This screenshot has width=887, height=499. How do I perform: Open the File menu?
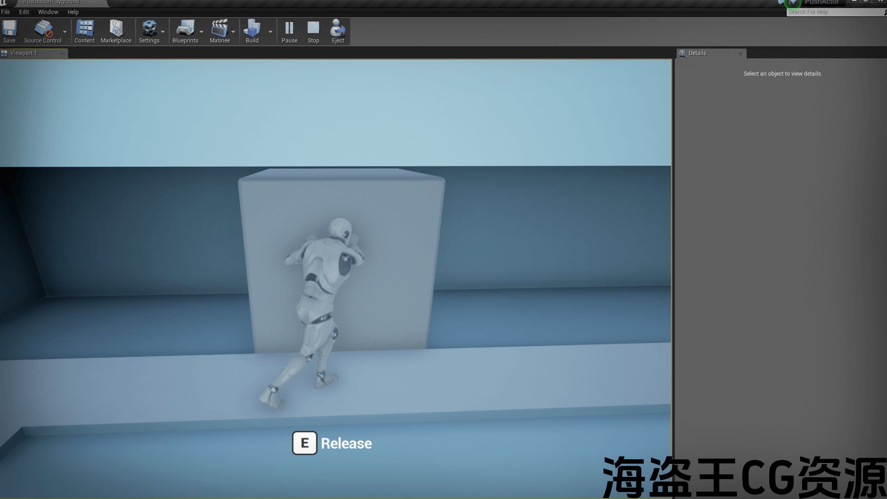click(x=6, y=12)
